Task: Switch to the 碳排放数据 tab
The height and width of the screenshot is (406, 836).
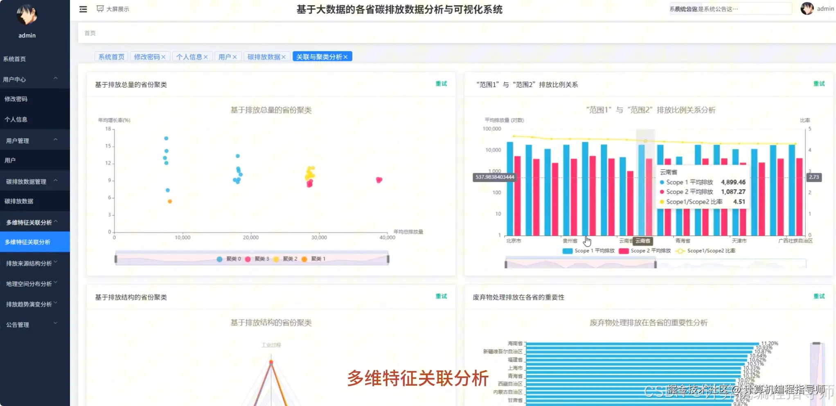Action: click(264, 56)
